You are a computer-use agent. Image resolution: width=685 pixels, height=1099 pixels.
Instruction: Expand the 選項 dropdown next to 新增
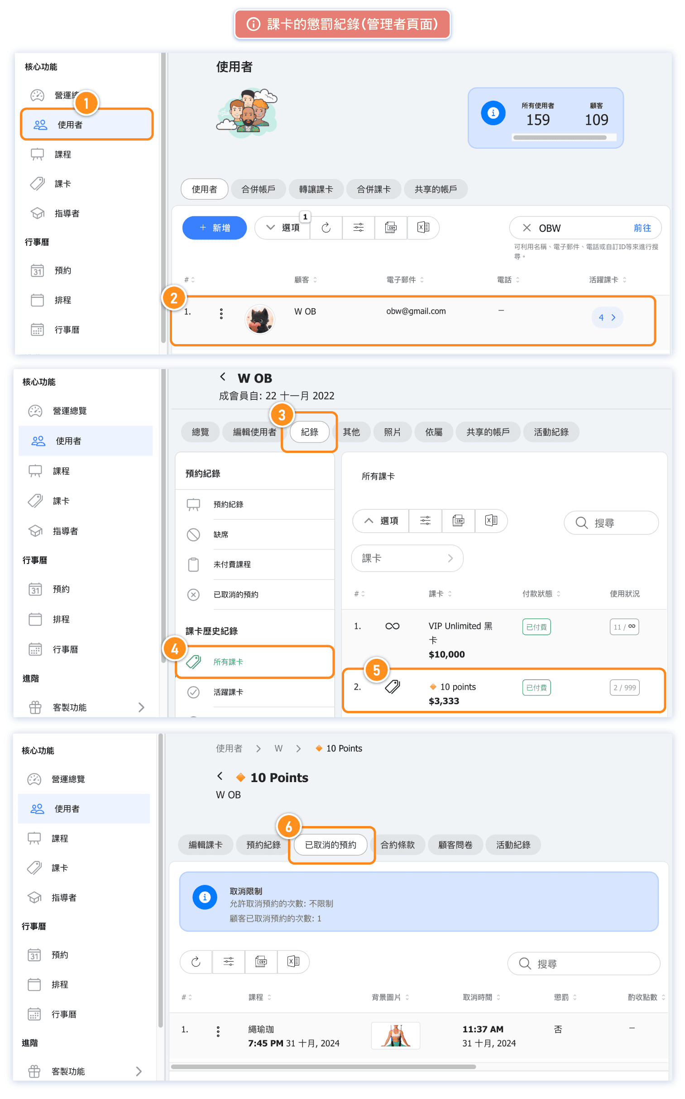point(282,228)
